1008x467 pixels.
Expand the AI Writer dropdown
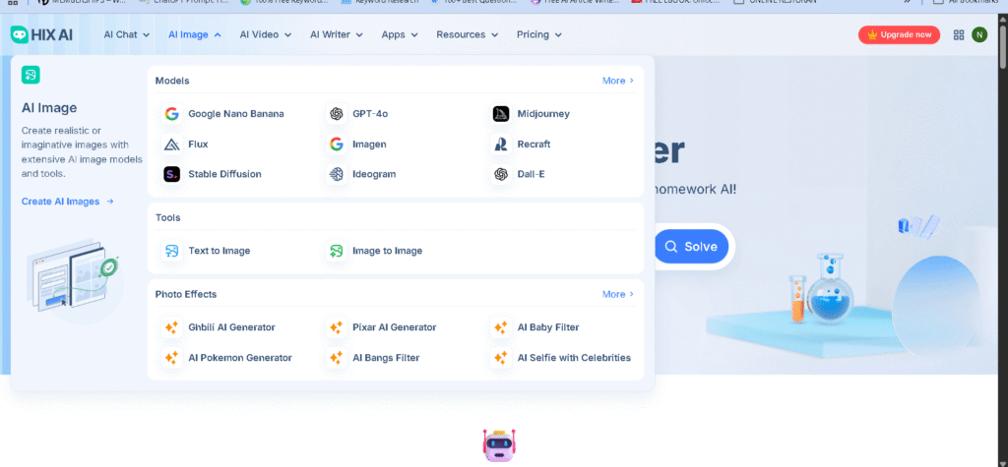point(336,34)
